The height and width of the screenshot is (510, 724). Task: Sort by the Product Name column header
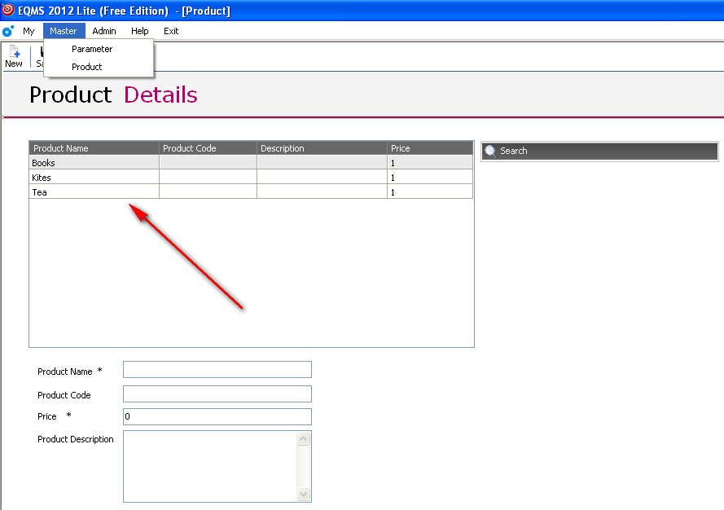[x=94, y=148]
